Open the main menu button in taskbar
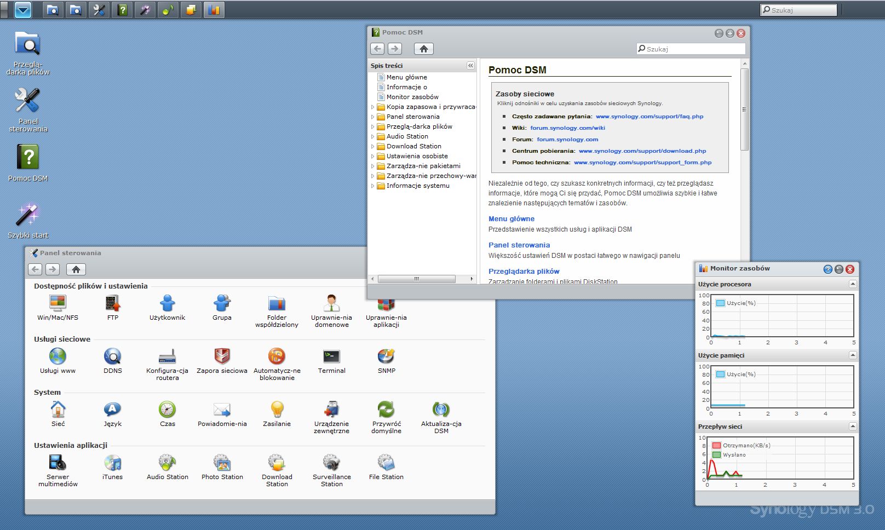The image size is (885, 530). pos(22,10)
